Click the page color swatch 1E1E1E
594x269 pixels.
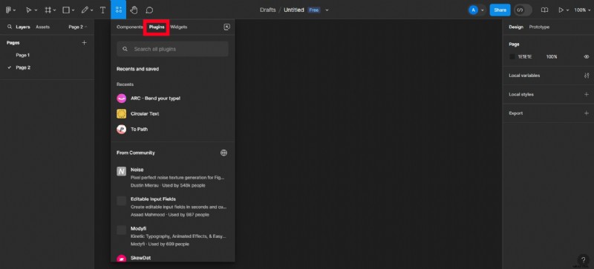[x=512, y=57]
